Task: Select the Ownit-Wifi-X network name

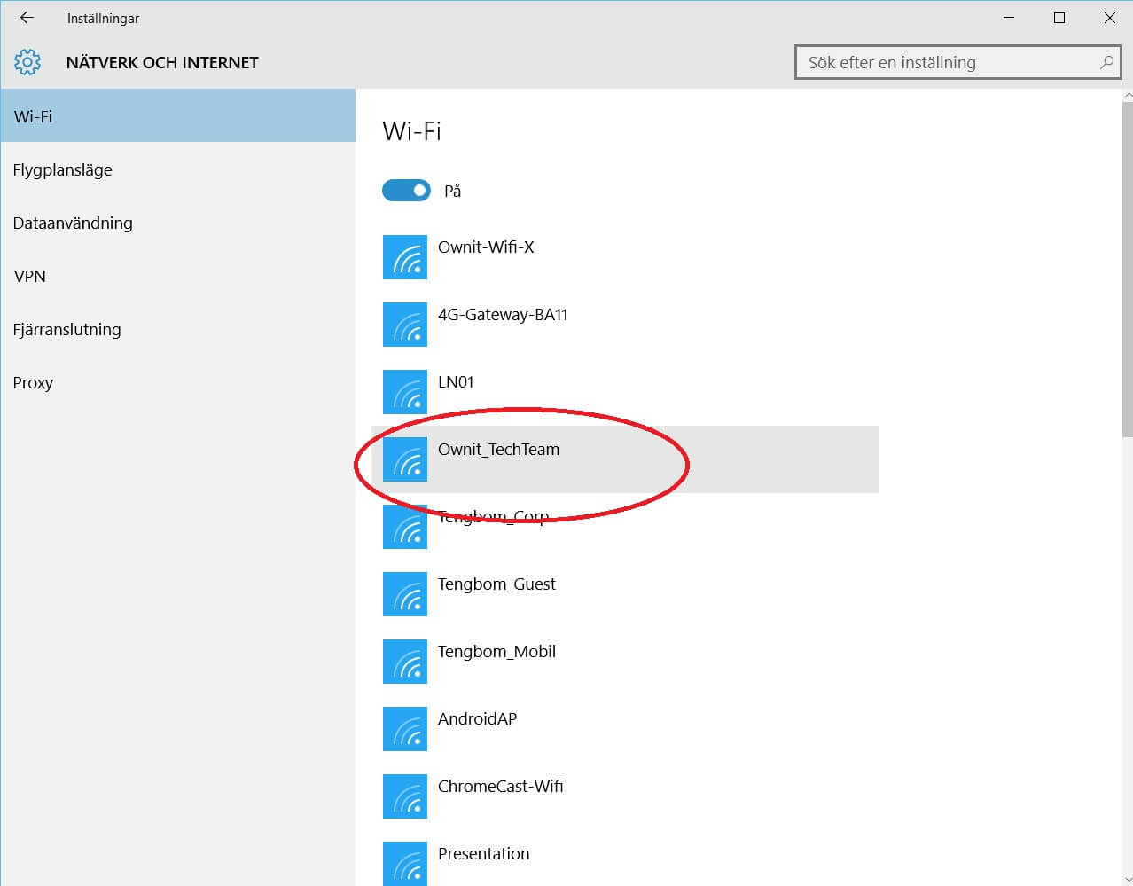Action: tap(486, 247)
